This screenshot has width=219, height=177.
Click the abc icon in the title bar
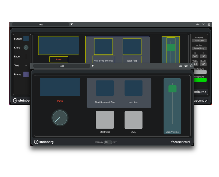click(198, 24)
